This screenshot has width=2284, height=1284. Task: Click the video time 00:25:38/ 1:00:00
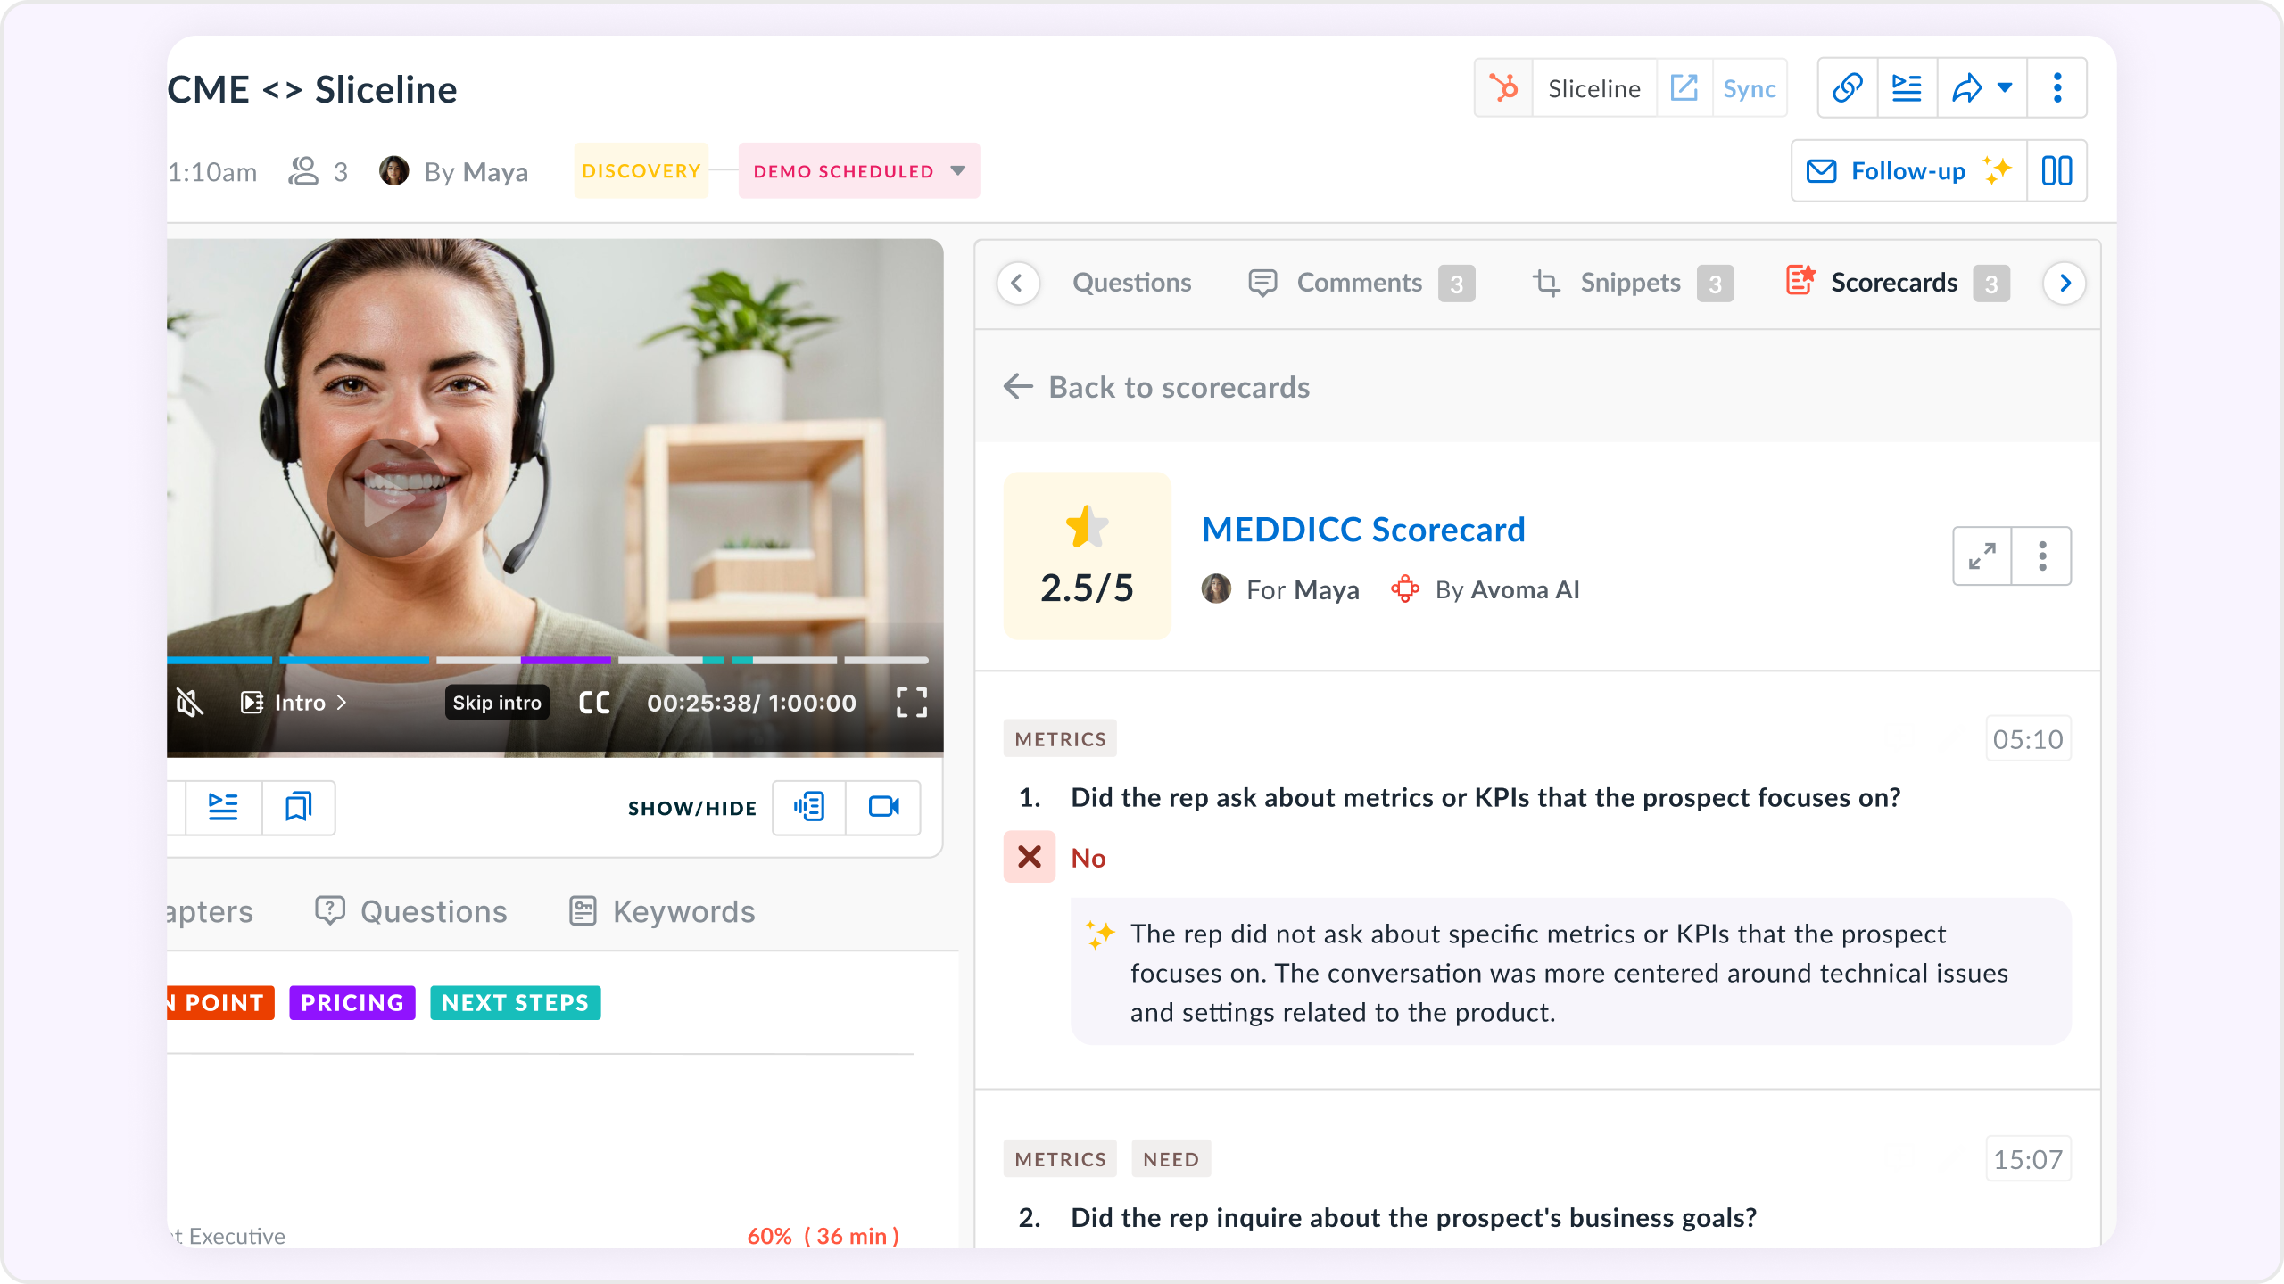coord(751,703)
